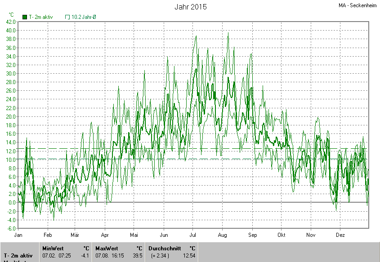The image size is (380, 262).
Task: Click the °C unit label above the y-axis
Action: pos(11,15)
